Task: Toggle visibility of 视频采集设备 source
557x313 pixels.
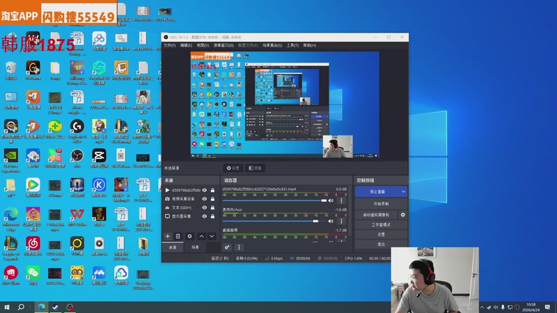Action: (205, 199)
